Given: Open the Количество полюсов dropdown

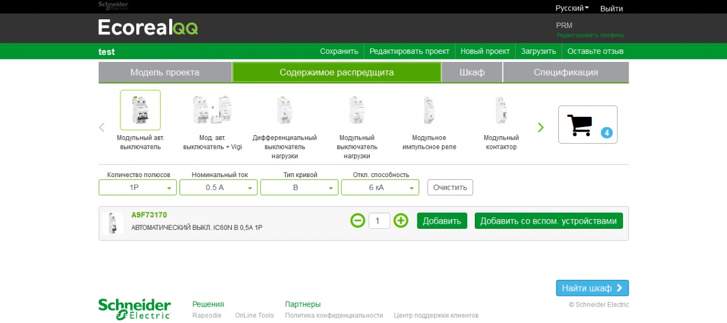Looking at the screenshot, I should 138,187.
